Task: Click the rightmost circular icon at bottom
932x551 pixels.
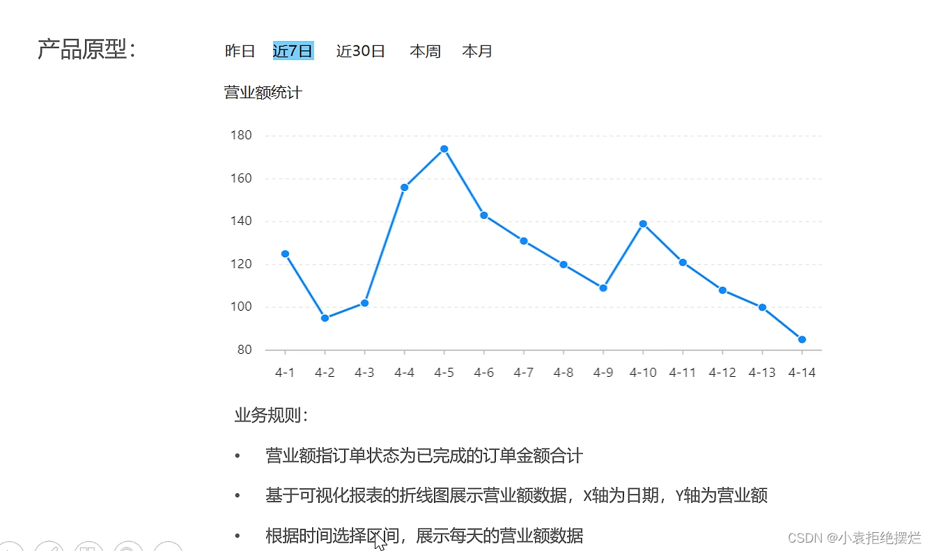Action: pyautogui.click(x=167, y=548)
